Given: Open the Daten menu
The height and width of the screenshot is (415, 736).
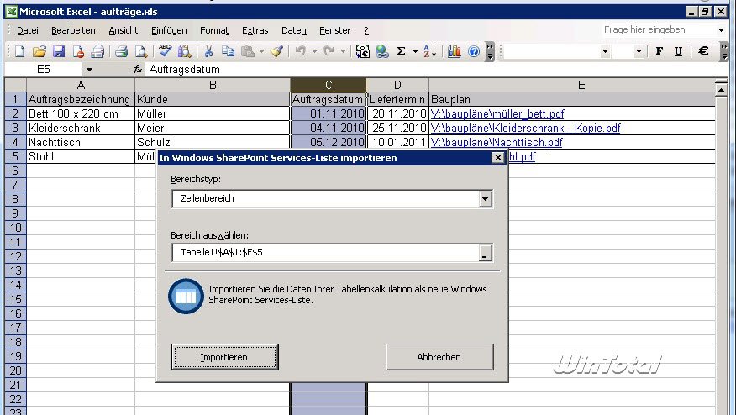Looking at the screenshot, I should [x=294, y=30].
